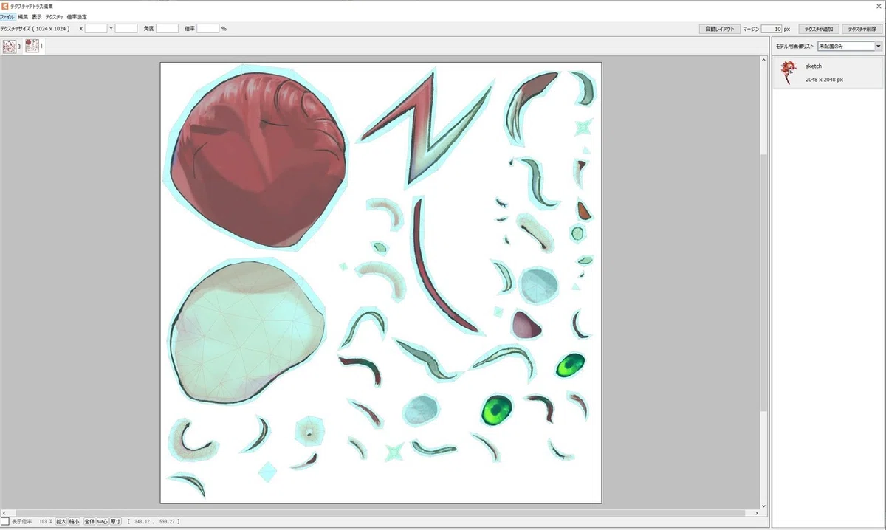Click the 原寸 actual size button
Image resolution: width=886 pixels, height=530 pixels.
(x=116, y=521)
